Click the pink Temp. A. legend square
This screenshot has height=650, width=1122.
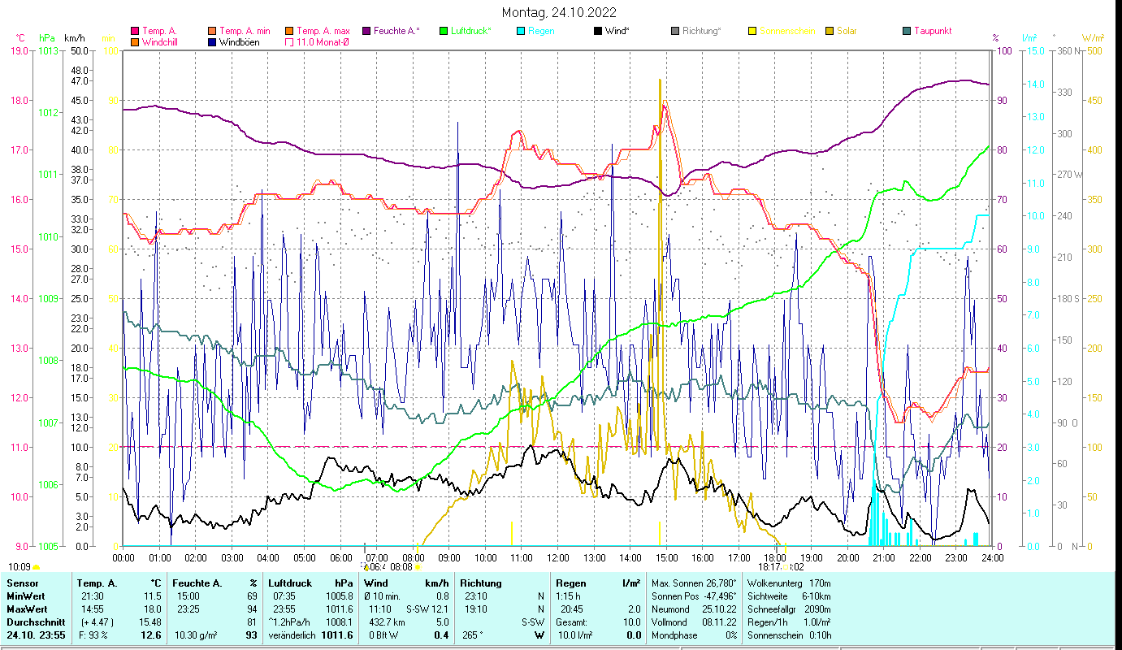(x=135, y=31)
